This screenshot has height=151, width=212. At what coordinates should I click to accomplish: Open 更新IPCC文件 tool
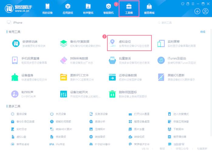coord(77,77)
